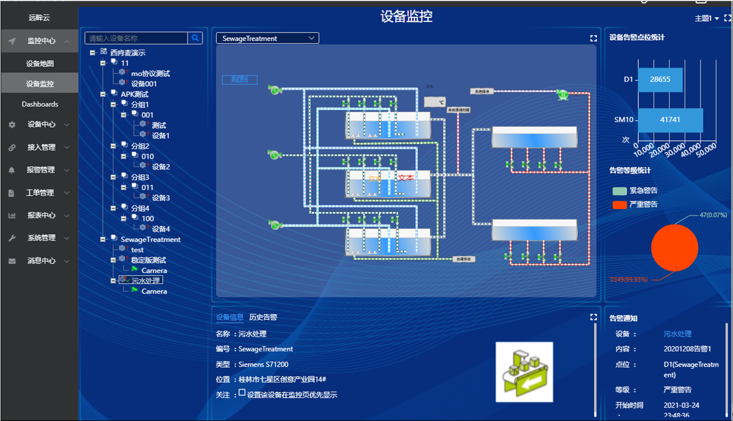Open the 主题1 theme dropdown
The height and width of the screenshot is (421, 733).
pos(707,18)
